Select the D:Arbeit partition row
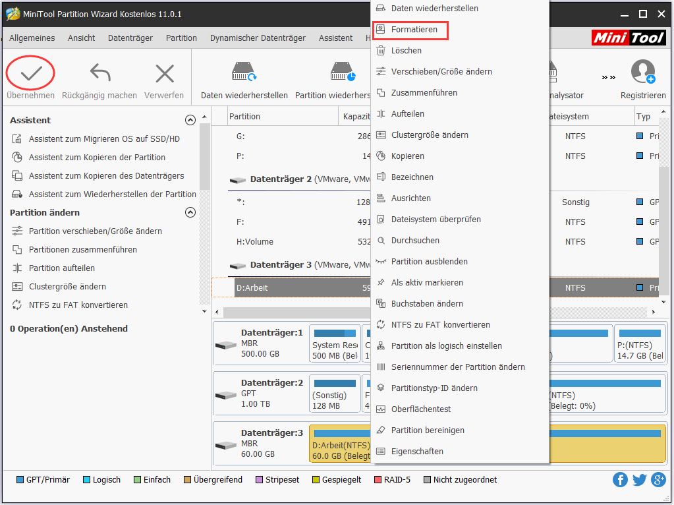The image size is (674, 505). pyautogui.click(x=290, y=288)
